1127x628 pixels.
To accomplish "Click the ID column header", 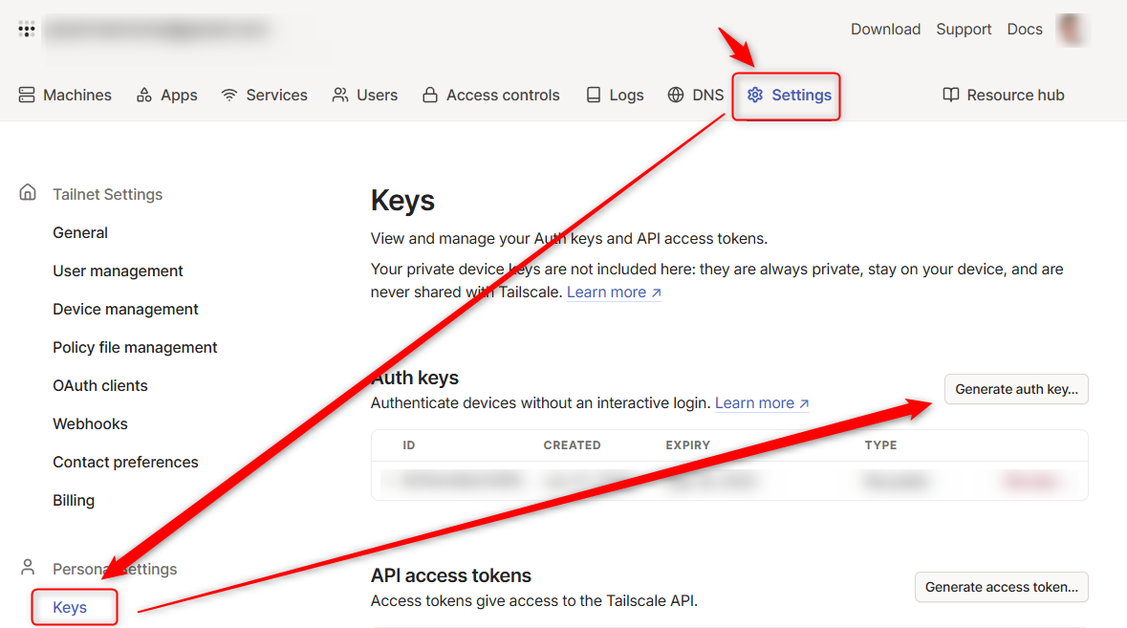I will 409,445.
